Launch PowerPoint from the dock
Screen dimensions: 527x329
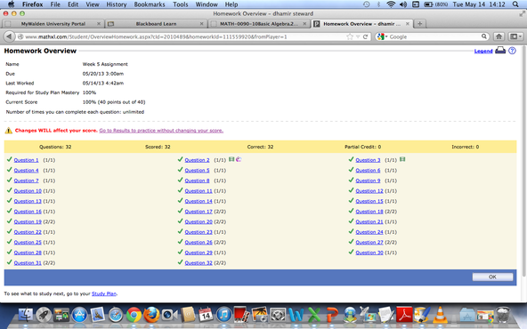332,315
